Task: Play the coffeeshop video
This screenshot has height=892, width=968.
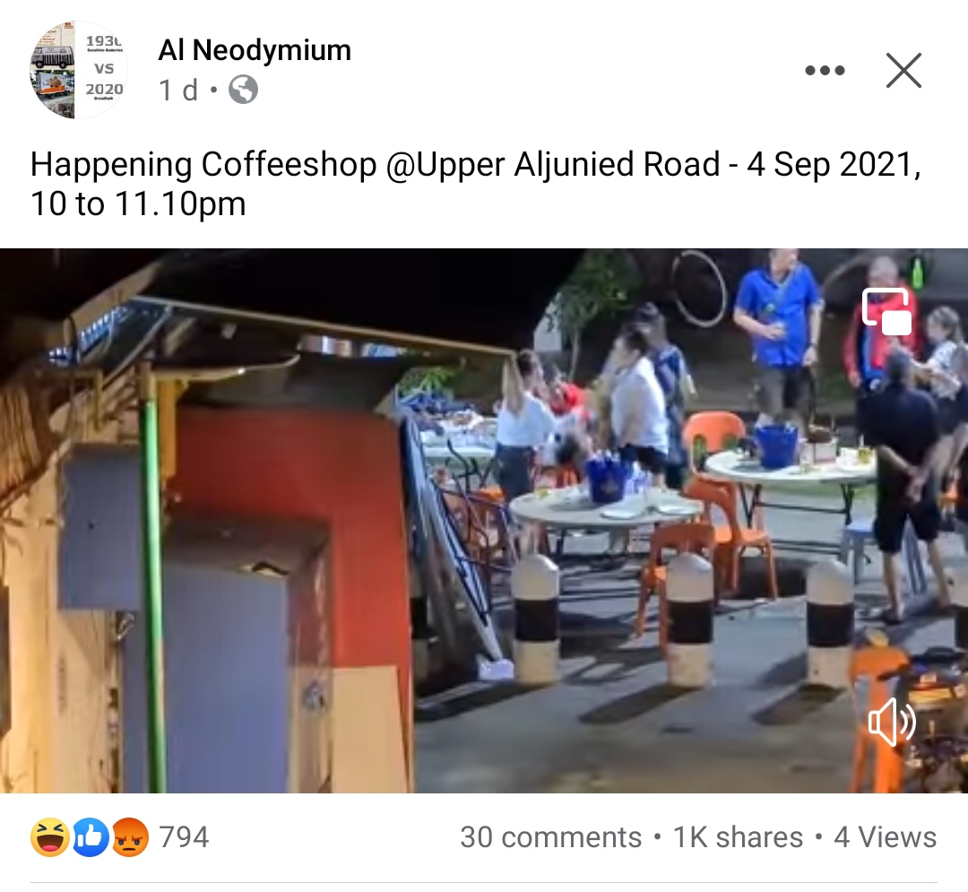Action: click(484, 520)
